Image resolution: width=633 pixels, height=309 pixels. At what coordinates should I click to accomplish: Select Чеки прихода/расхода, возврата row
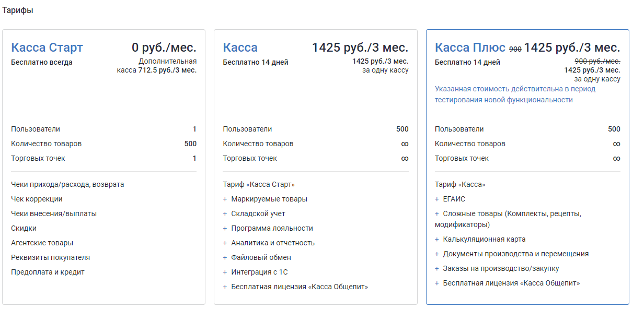coord(67,184)
